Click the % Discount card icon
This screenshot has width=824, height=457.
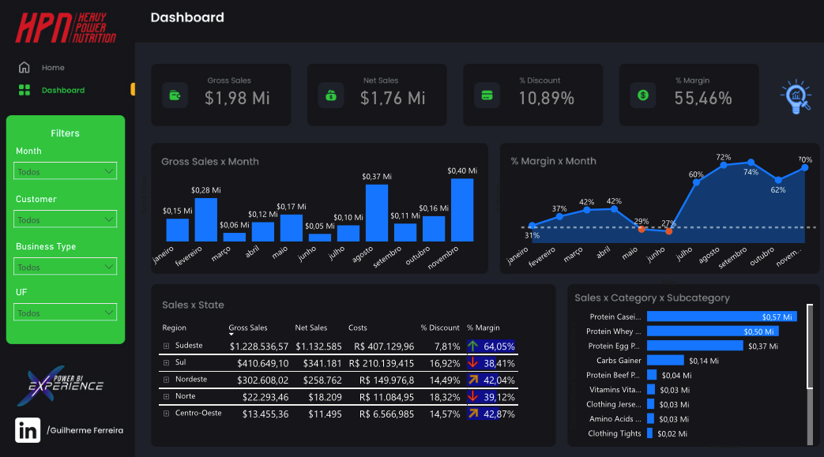(x=487, y=96)
